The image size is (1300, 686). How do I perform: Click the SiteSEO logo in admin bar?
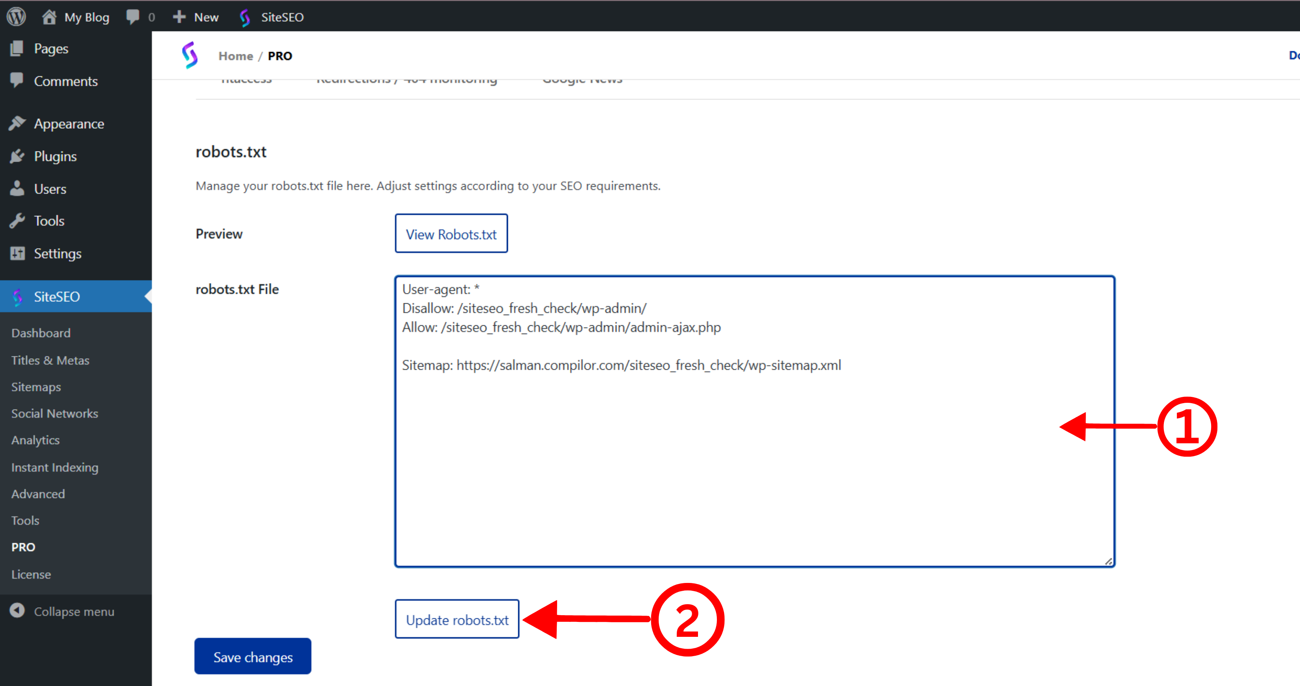click(245, 17)
